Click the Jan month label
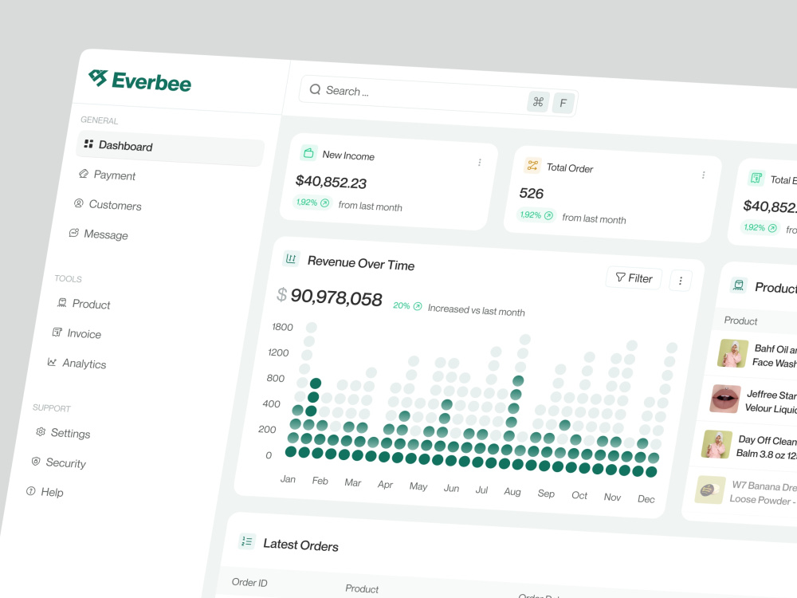 coord(289,479)
